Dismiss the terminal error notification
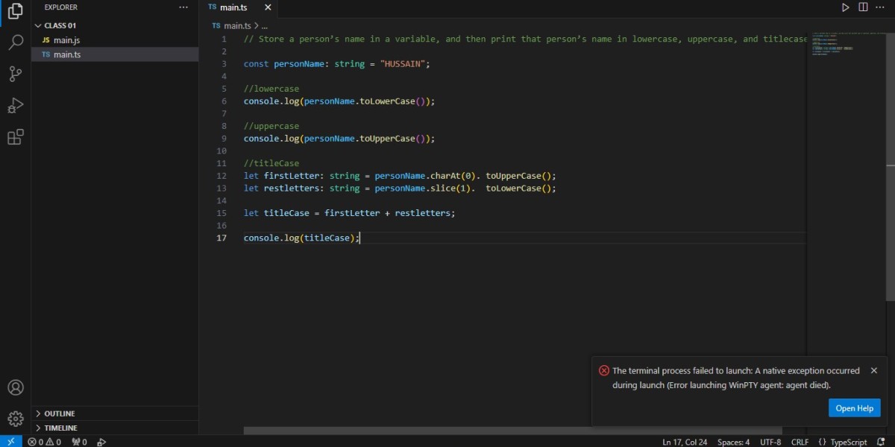The image size is (895, 447). click(874, 370)
